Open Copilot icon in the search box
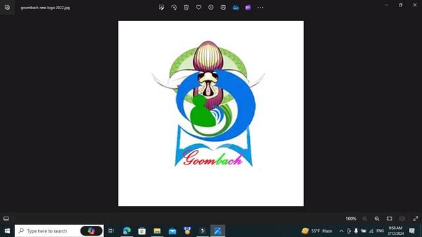 92,231
